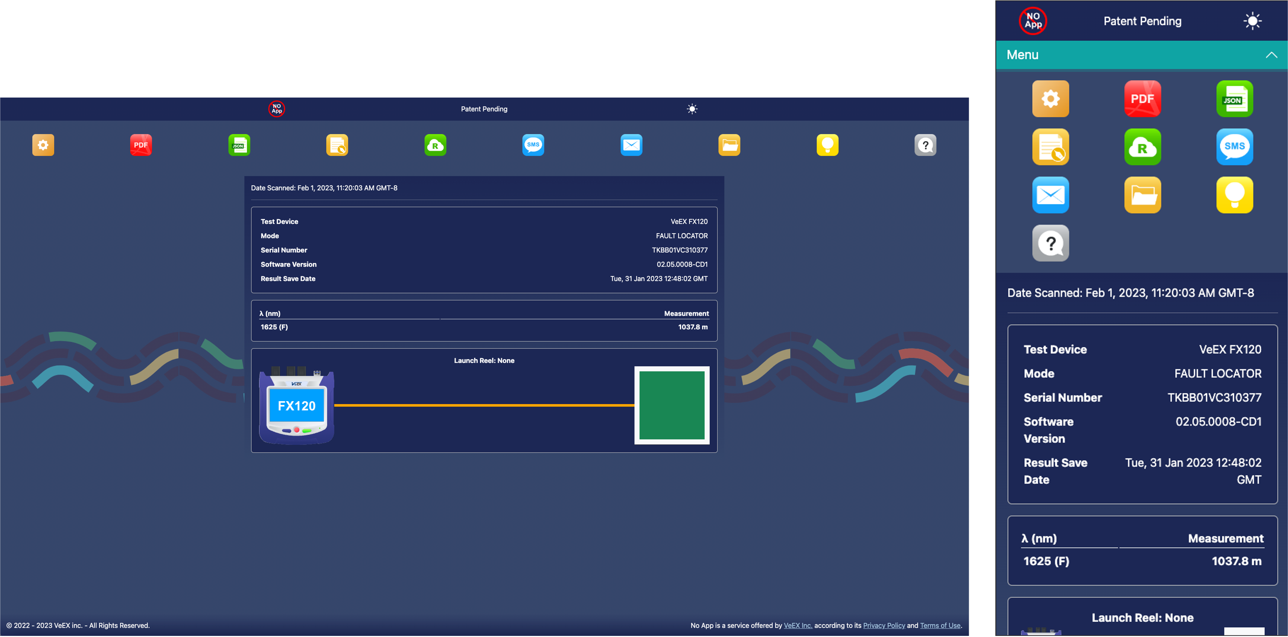Click 'Launch Reel: None' label in desktop view
The image size is (1288, 637).
click(x=484, y=360)
